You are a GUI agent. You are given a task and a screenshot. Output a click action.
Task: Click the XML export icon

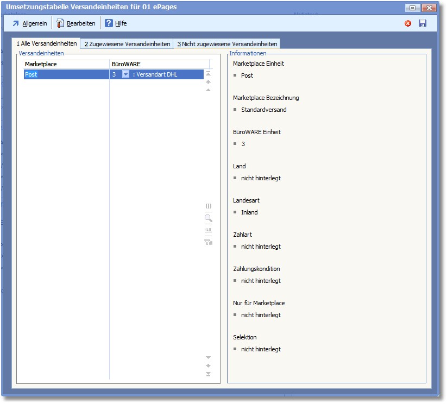tap(208, 230)
